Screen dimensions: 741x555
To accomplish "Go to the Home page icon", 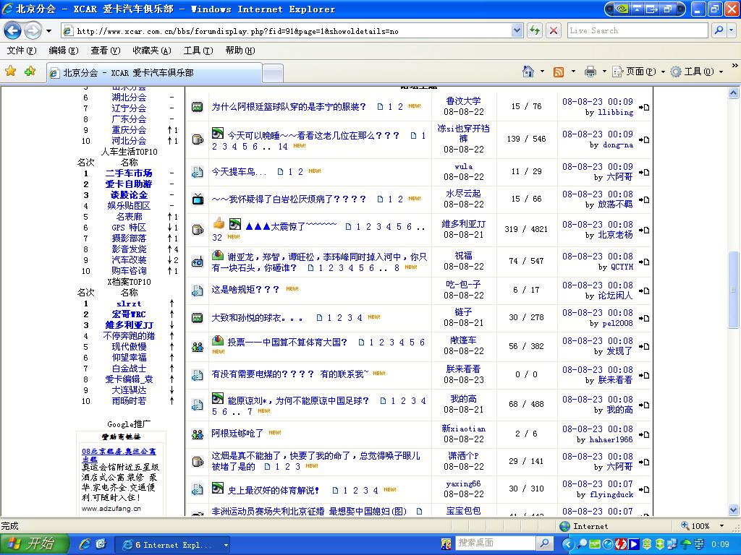I will pyautogui.click(x=529, y=72).
